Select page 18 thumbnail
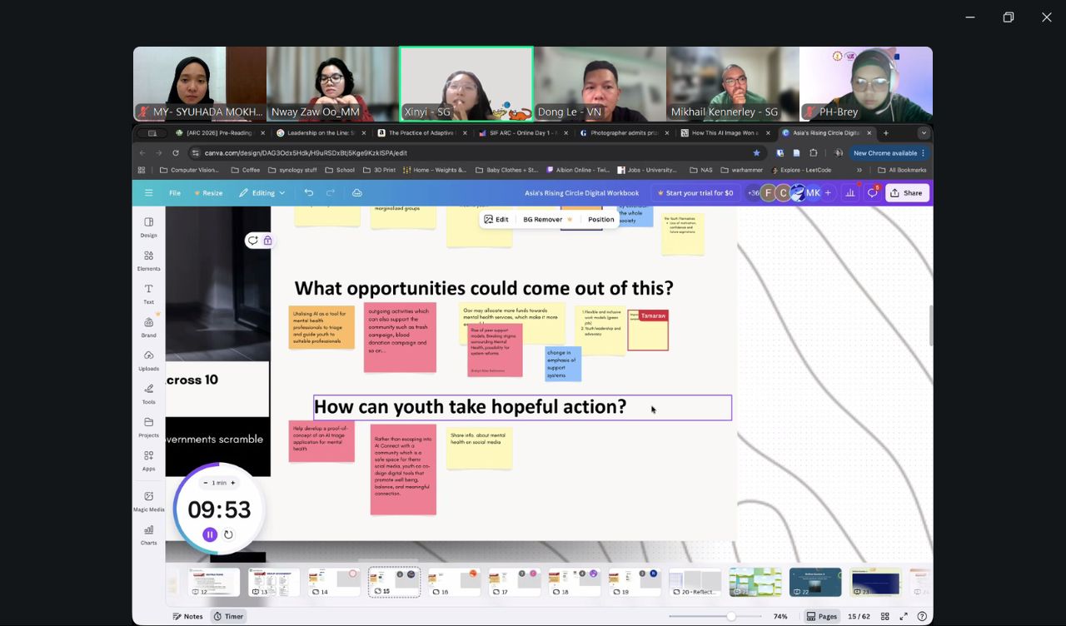 click(x=575, y=582)
